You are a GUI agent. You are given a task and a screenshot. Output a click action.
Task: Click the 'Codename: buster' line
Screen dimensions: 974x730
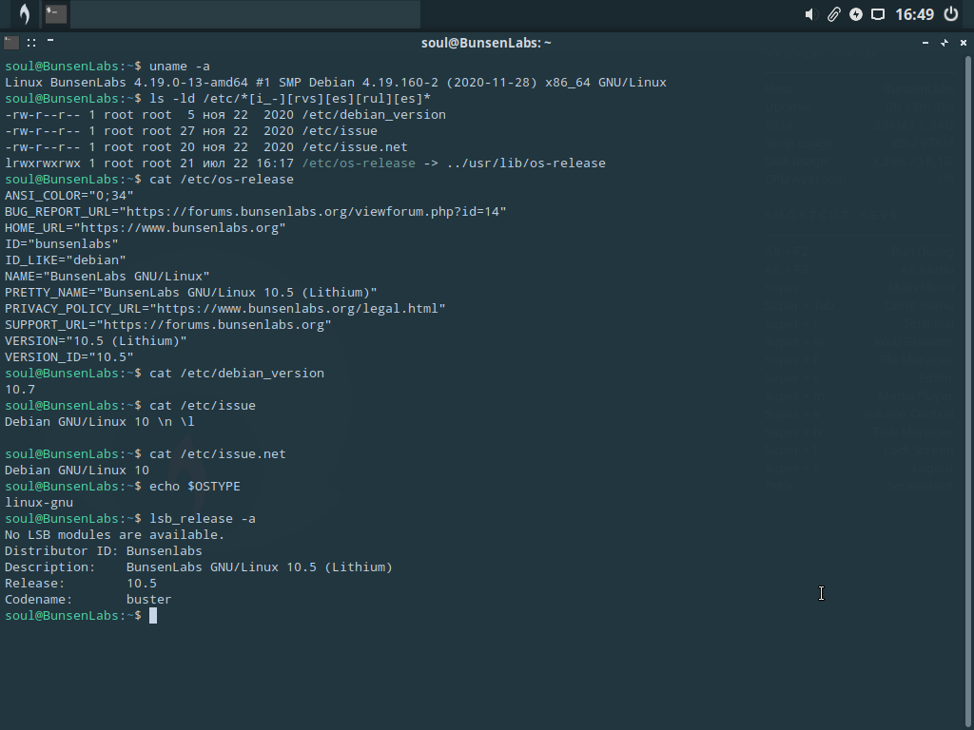pos(88,599)
